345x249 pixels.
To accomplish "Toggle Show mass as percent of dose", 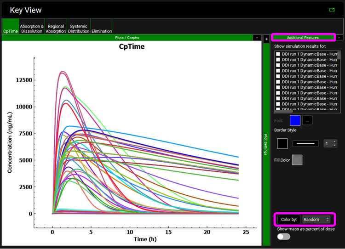I will coord(284,236).
